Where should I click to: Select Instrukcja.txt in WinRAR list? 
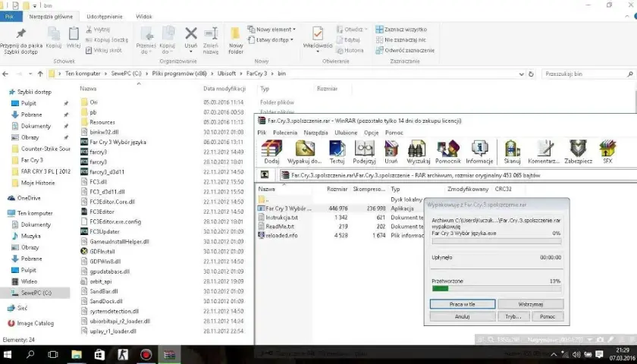click(x=281, y=218)
